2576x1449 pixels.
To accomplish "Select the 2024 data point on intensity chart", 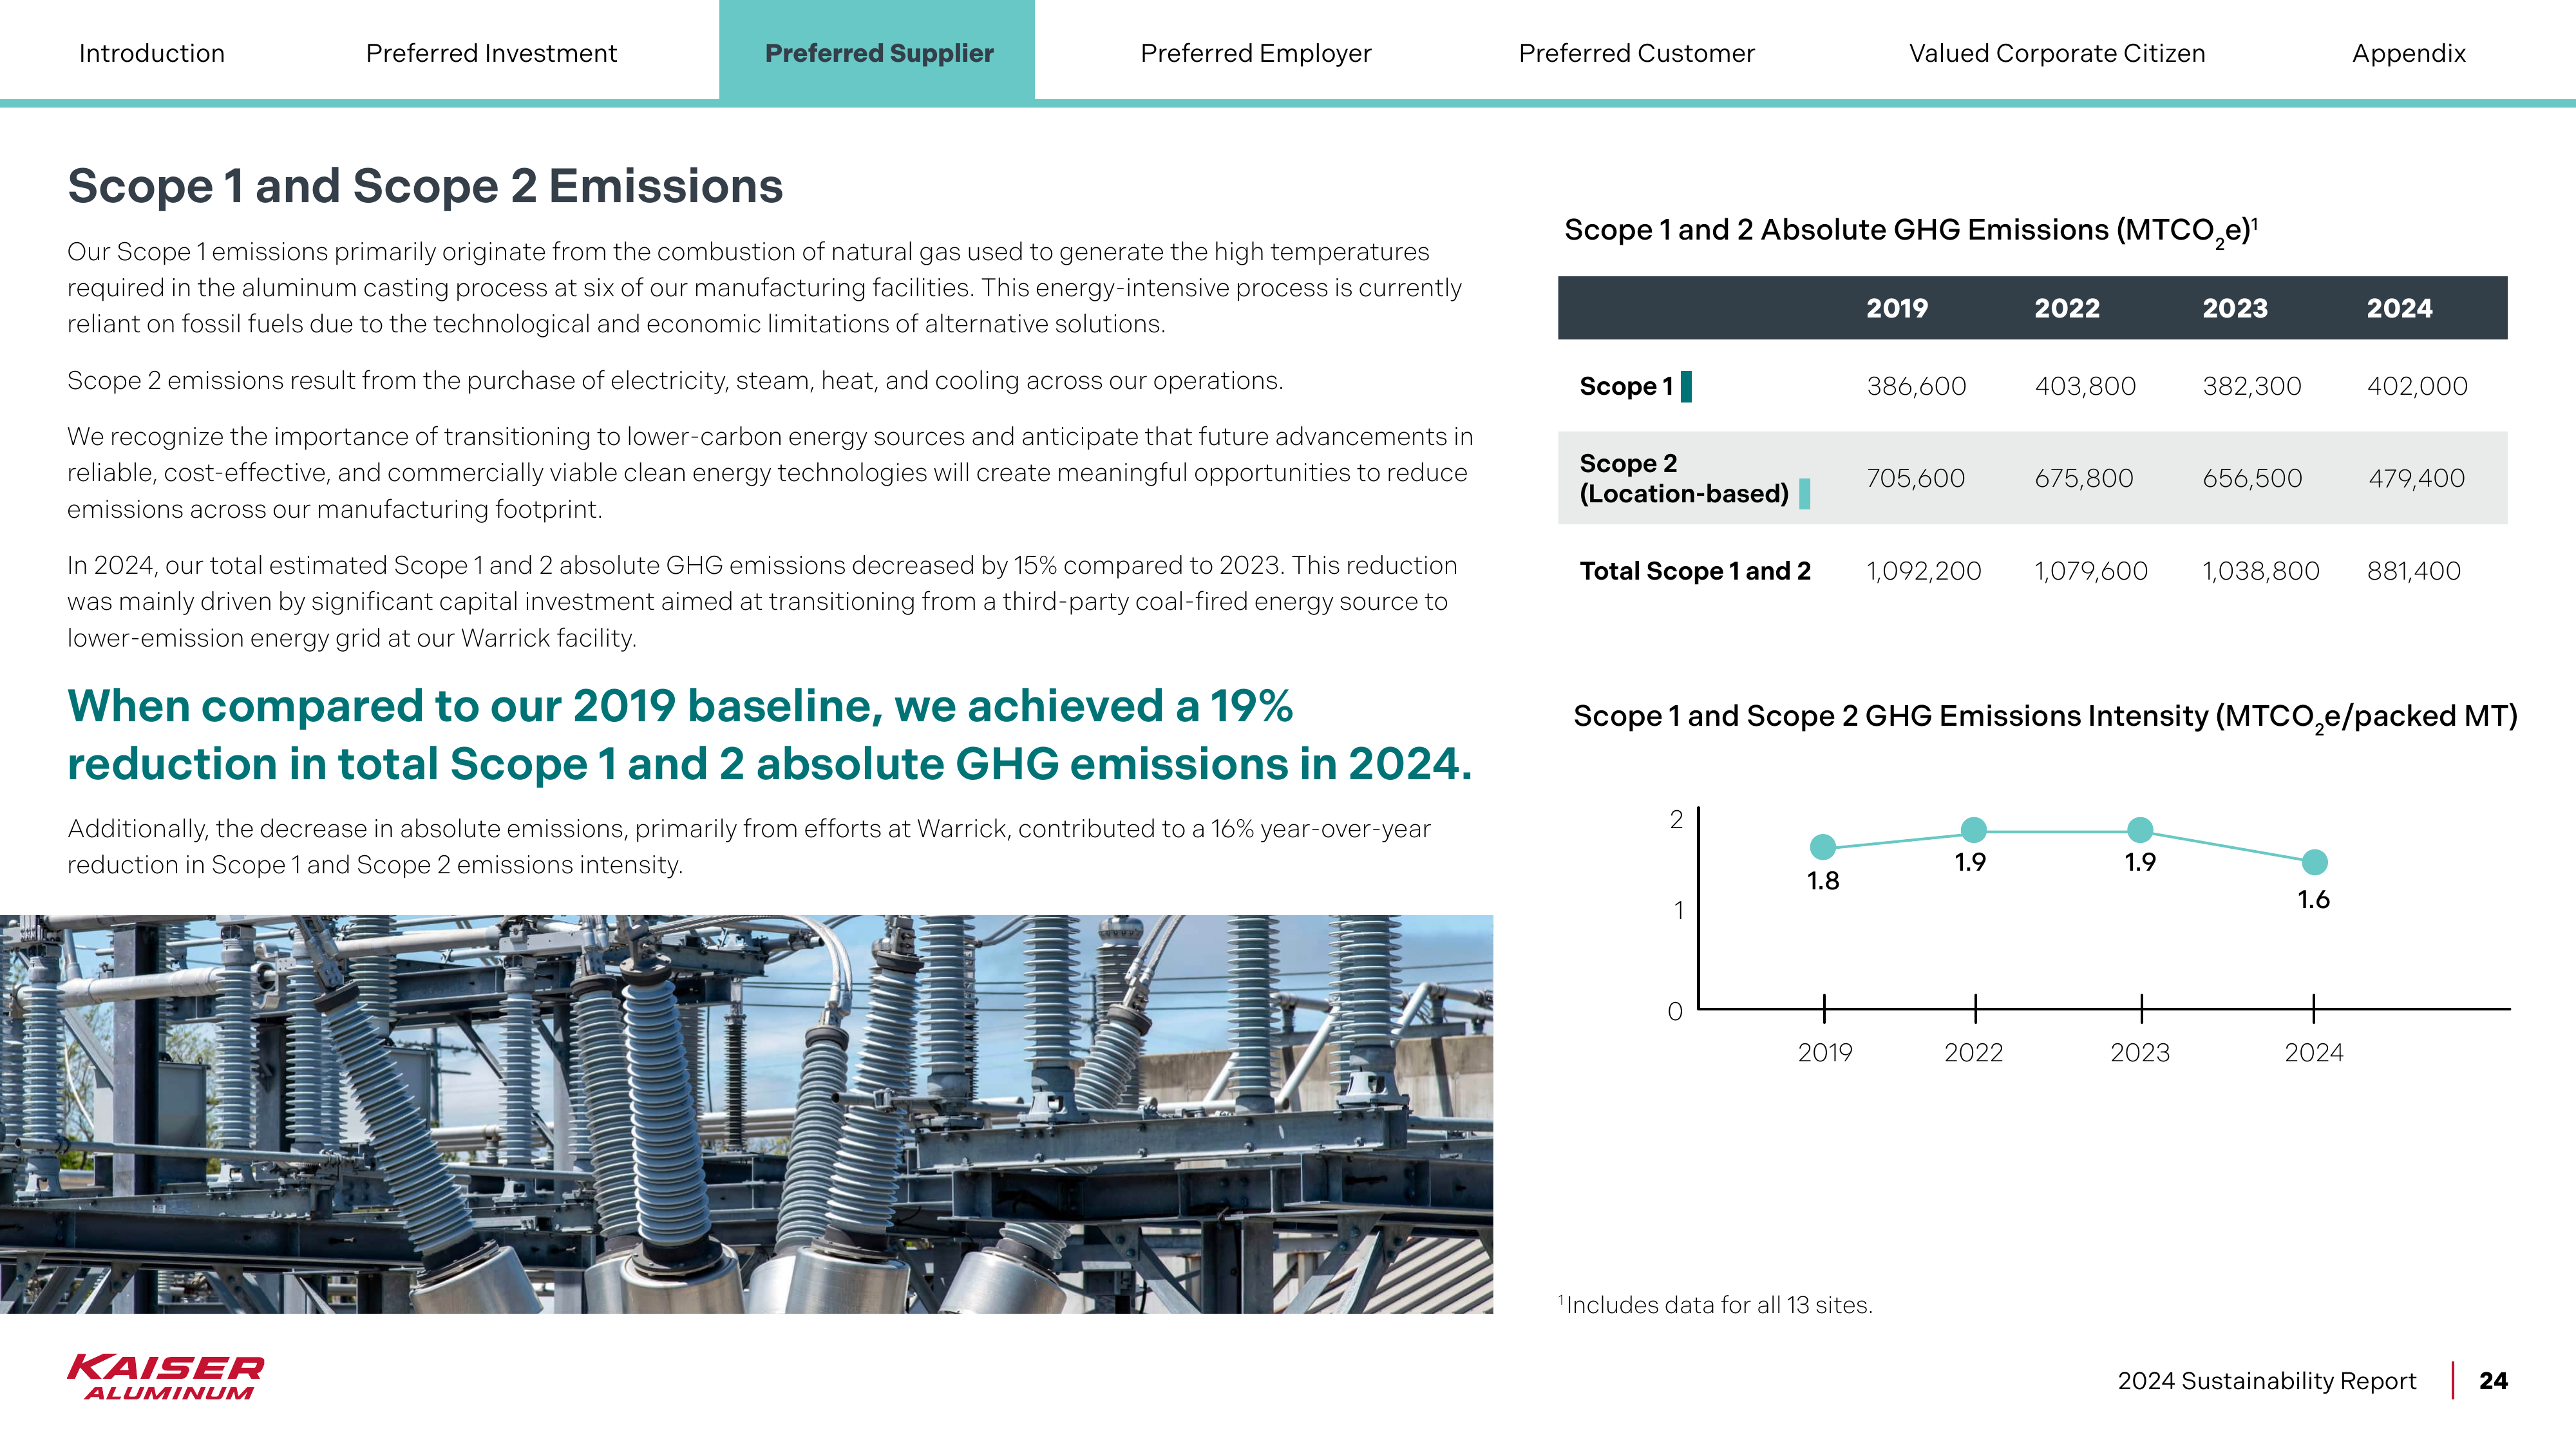I will (2314, 861).
